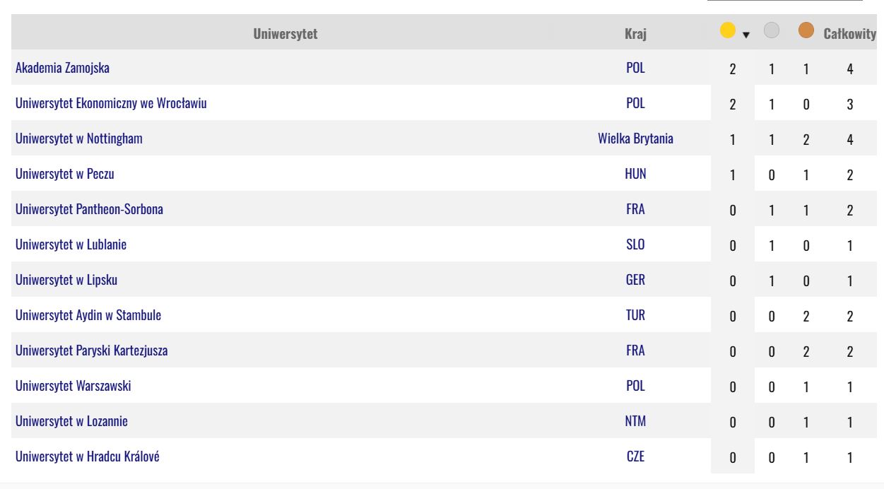Click the search input field above table
The image size is (884, 489).
tap(785, 1)
